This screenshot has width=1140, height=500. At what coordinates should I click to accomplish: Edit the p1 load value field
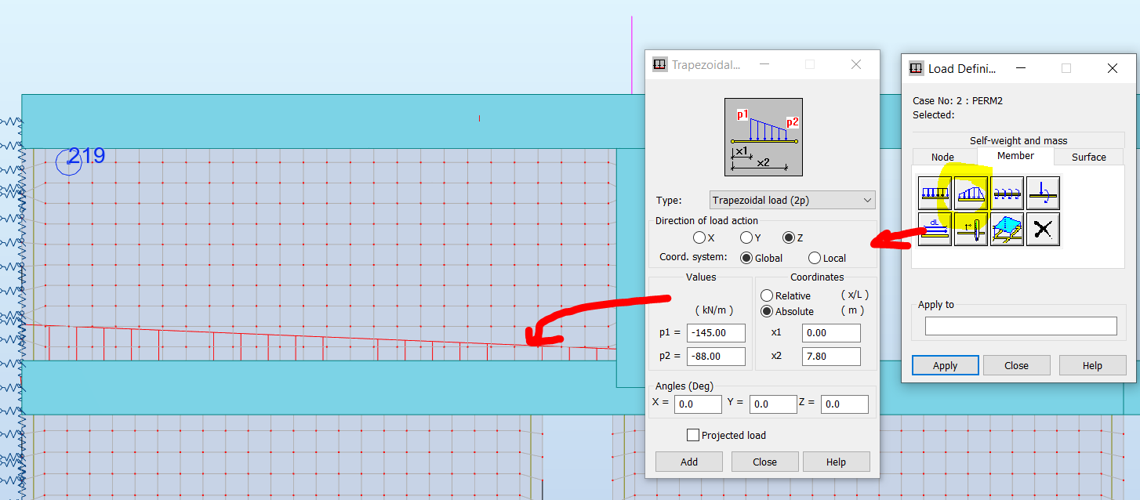click(x=716, y=332)
